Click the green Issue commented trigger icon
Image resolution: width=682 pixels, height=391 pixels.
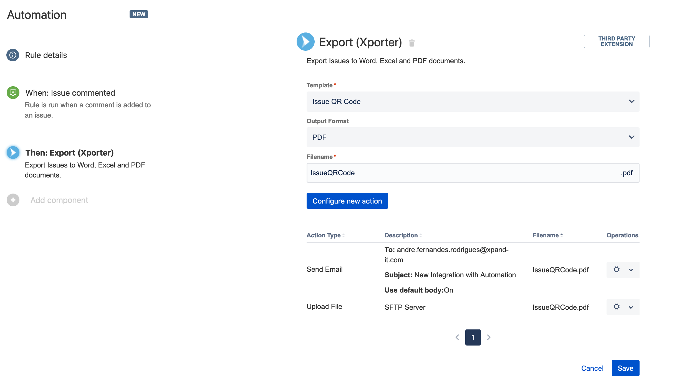tap(13, 93)
